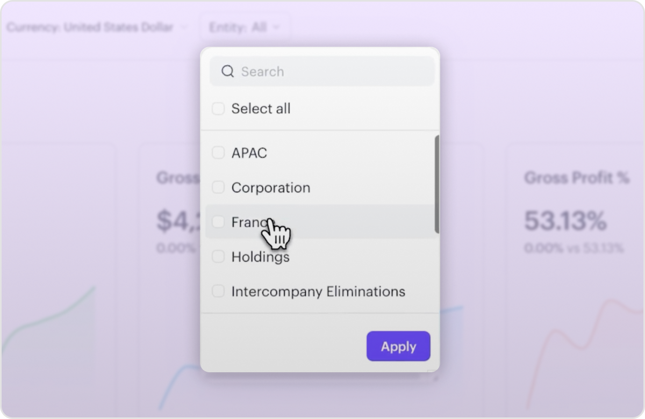Check the APAC entity checkbox

coord(218,153)
